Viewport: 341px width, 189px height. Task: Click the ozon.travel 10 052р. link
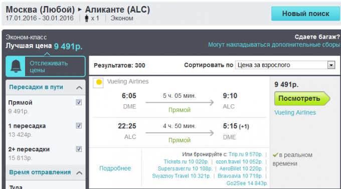(x=239, y=161)
